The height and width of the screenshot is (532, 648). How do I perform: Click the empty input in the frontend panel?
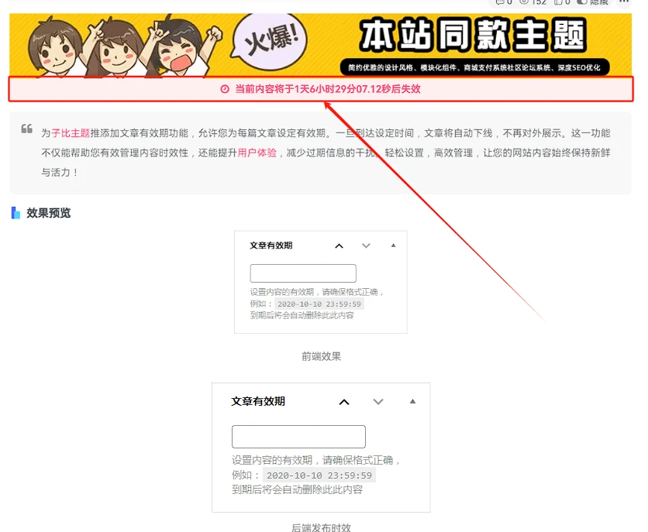point(304,273)
